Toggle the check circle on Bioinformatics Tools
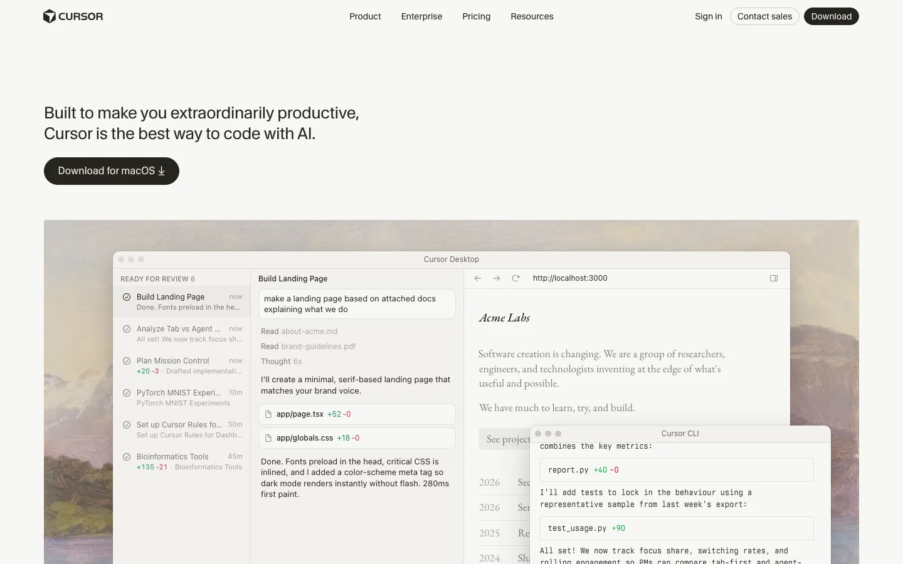Viewport: 903px width, 564px height. point(127,457)
